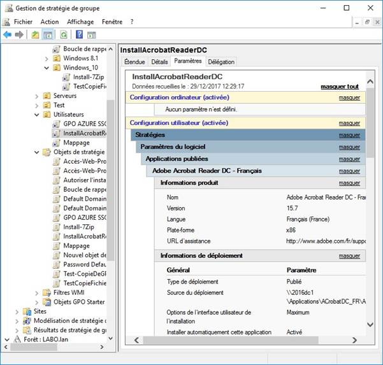Click the Show/Hide action pane icon
This screenshot has height=365, width=383.
click(x=92, y=35)
